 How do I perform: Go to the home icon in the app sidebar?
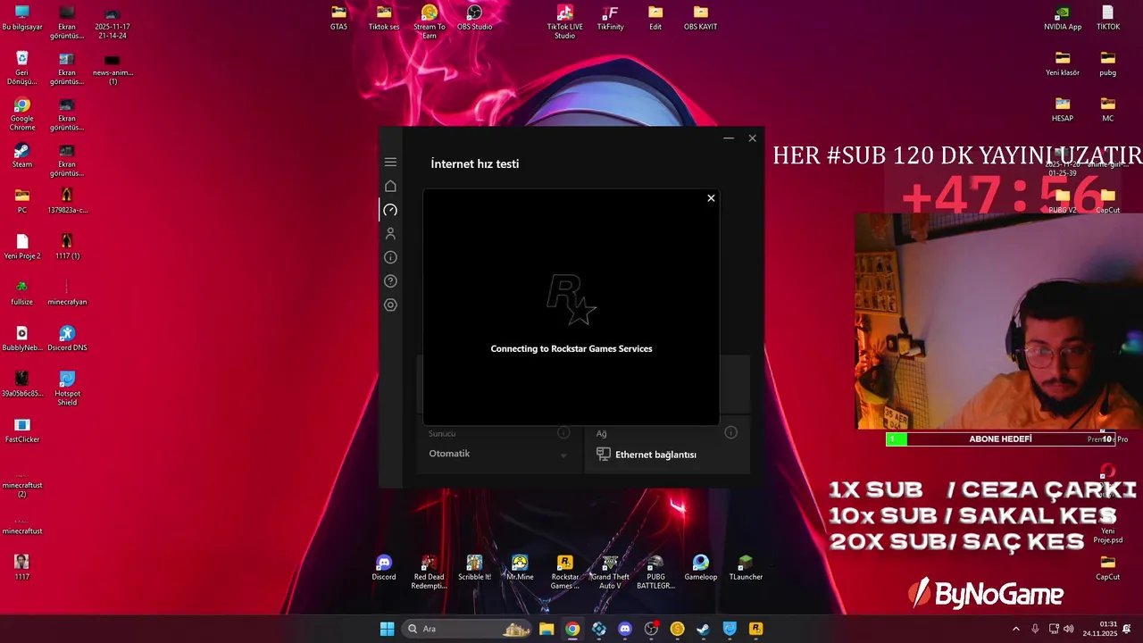(390, 186)
